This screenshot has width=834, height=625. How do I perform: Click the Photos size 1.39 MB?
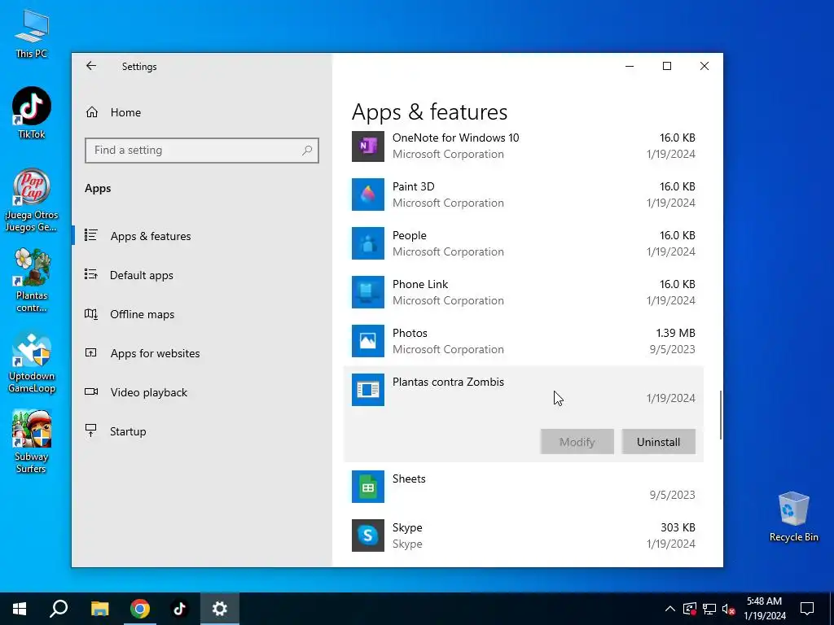675,333
